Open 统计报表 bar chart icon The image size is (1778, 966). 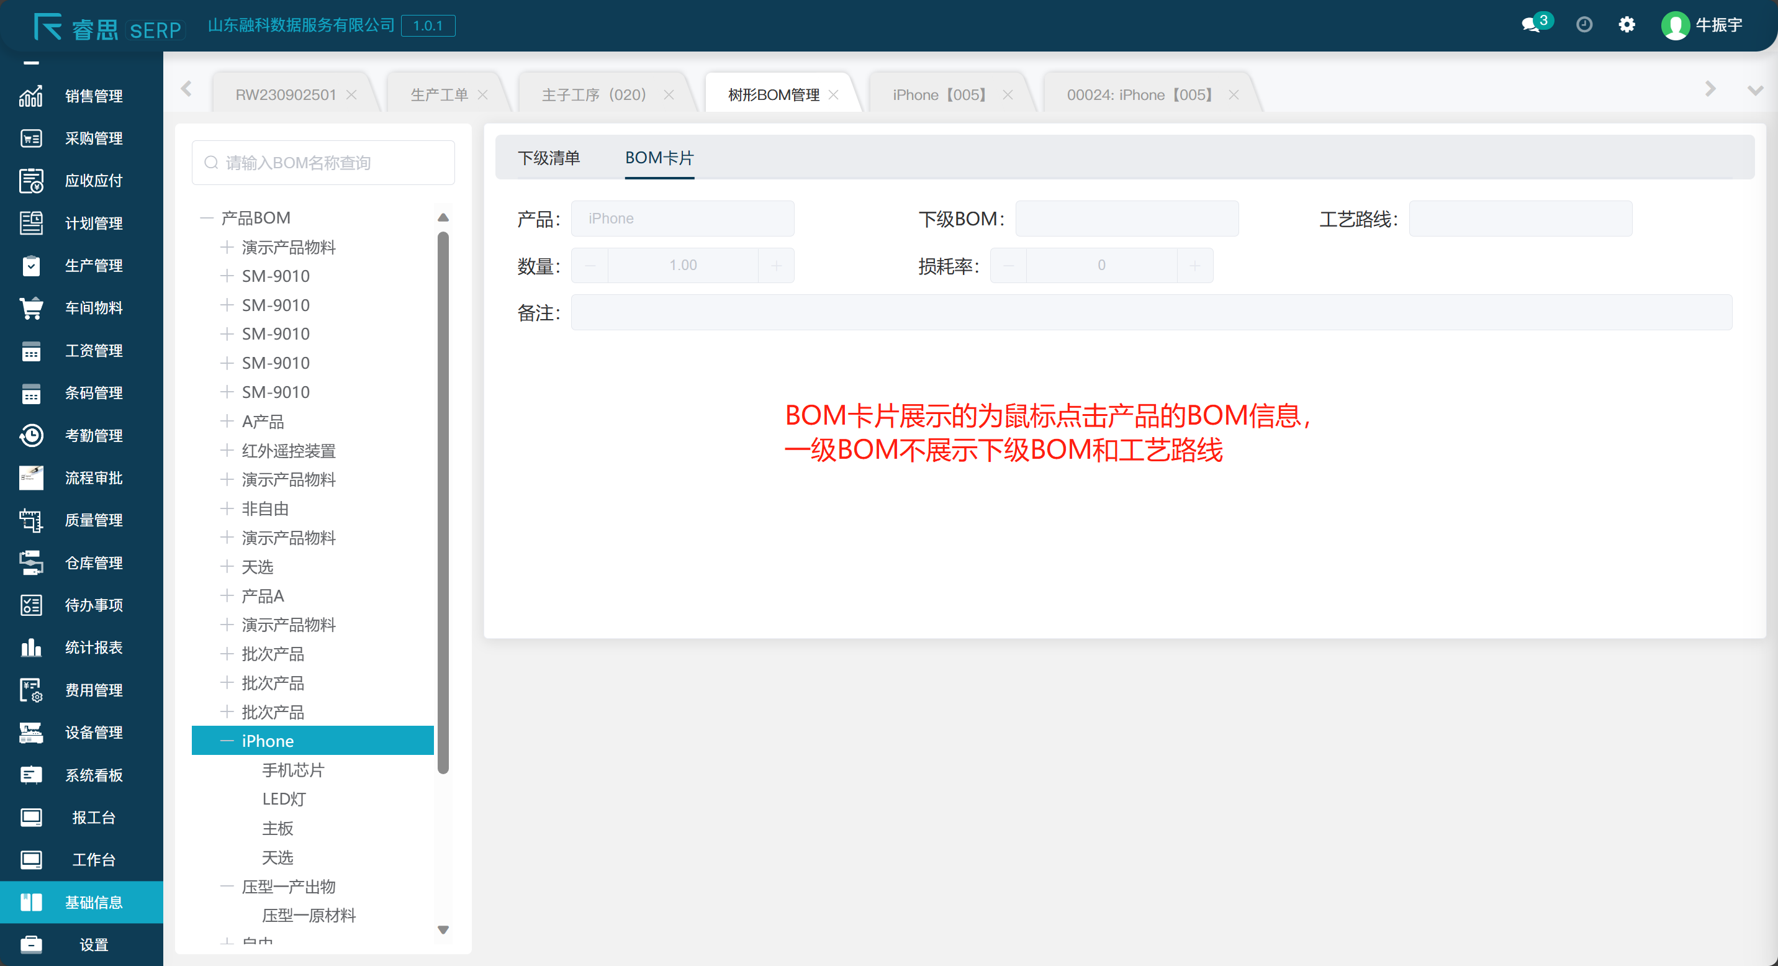pyautogui.click(x=31, y=648)
